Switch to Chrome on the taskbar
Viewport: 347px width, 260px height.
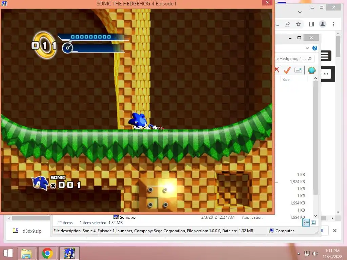(x=47, y=253)
